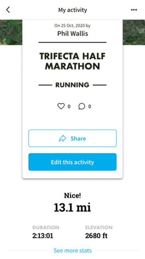Open the three-dot more options menu
The image size is (145, 259).
(x=134, y=10)
